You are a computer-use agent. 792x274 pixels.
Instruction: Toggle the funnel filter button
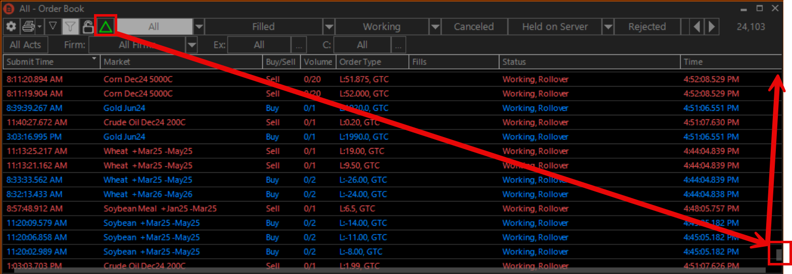(70, 27)
